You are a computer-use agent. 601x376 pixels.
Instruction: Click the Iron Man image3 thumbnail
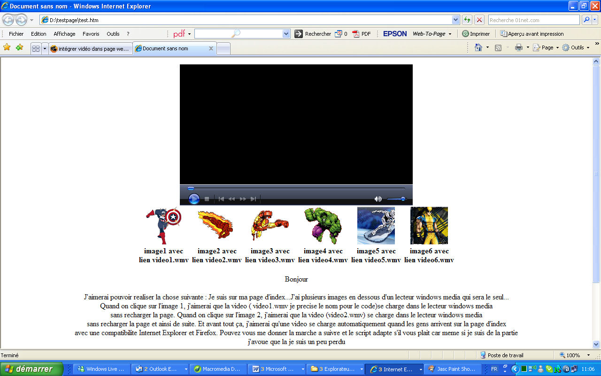[270, 226]
